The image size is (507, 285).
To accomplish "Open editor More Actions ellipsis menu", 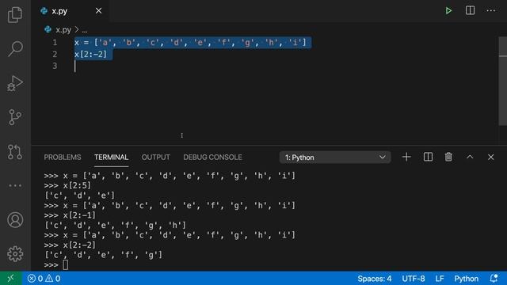I will (x=491, y=10).
